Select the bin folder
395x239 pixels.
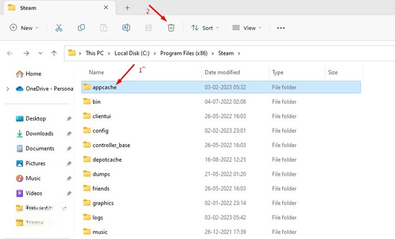coord(221,101)
